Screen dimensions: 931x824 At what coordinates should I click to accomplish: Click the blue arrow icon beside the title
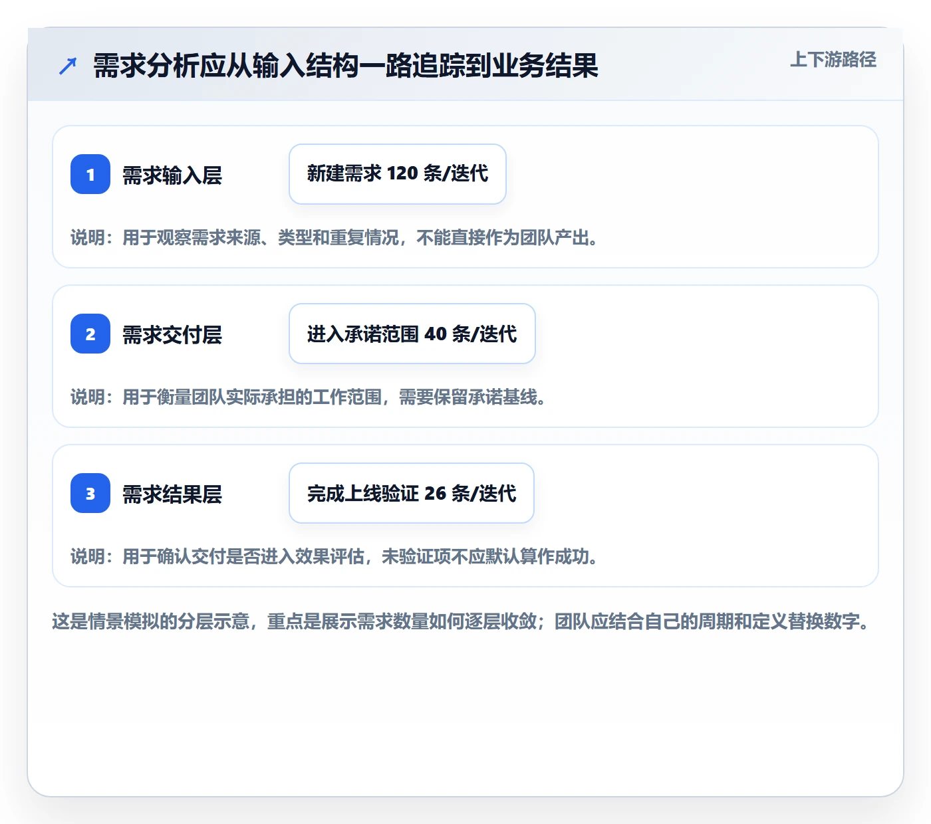coord(68,66)
